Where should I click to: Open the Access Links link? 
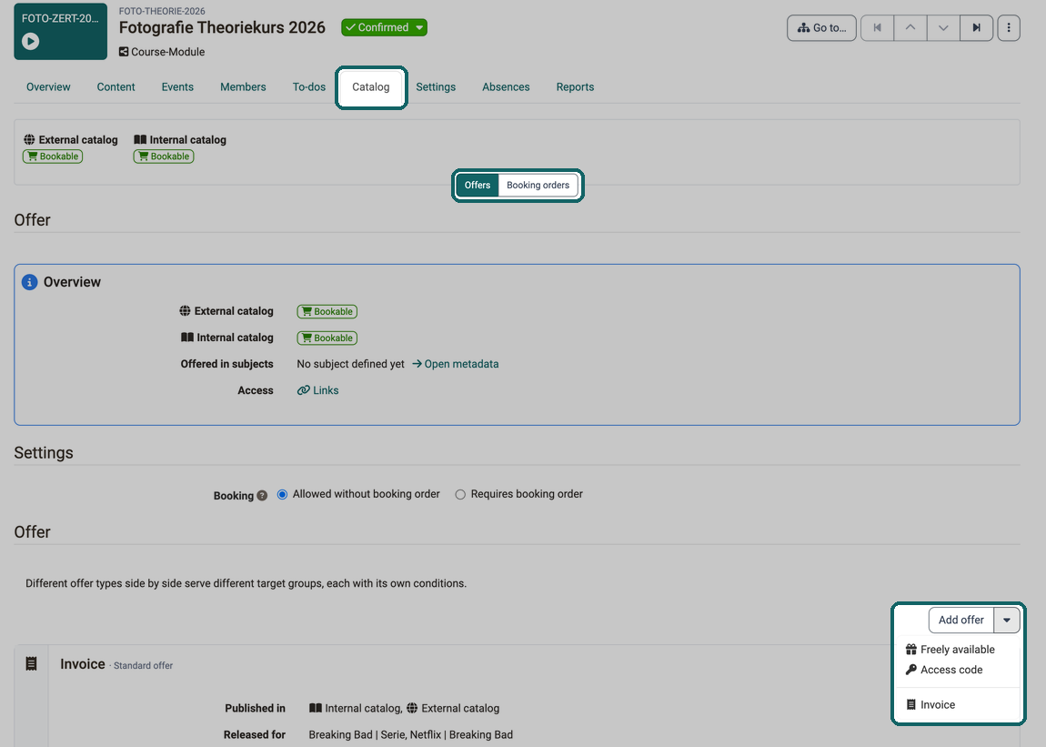(318, 390)
